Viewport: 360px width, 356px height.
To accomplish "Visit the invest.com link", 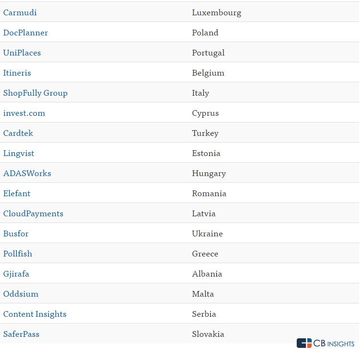I will click(24, 113).
